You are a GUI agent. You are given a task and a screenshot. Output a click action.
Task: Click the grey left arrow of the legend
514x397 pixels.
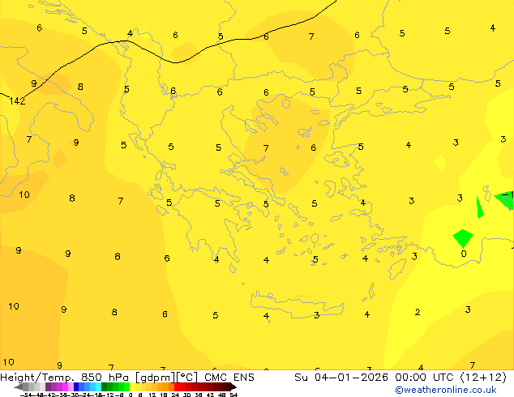pyautogui.click(x=19, y=386)
